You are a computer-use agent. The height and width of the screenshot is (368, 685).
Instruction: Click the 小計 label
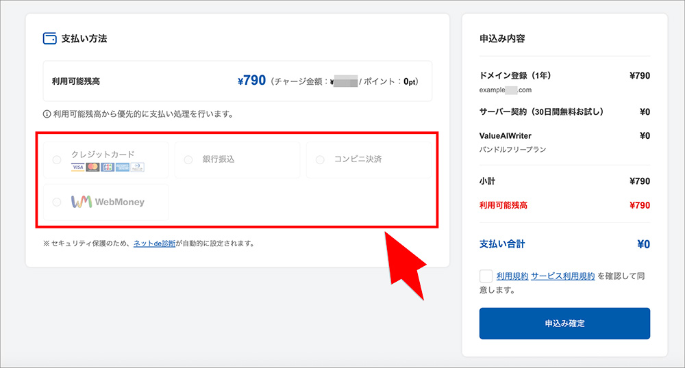[487, 181]
